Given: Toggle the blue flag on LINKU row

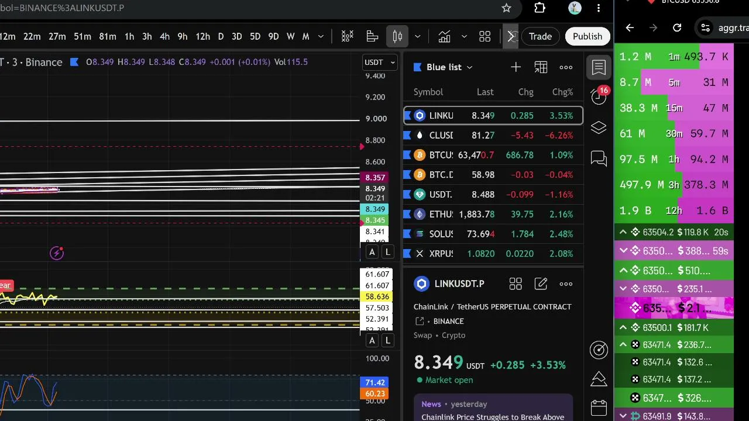Looking at the screenshot, I should point(408,116).
